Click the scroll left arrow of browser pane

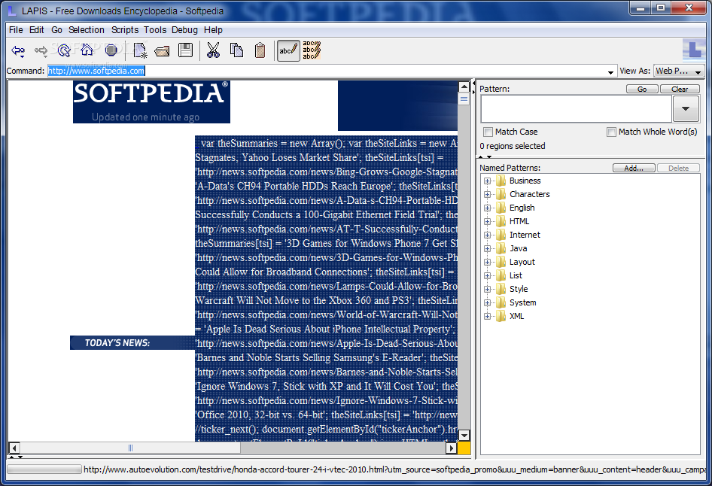tap(14, 448)
